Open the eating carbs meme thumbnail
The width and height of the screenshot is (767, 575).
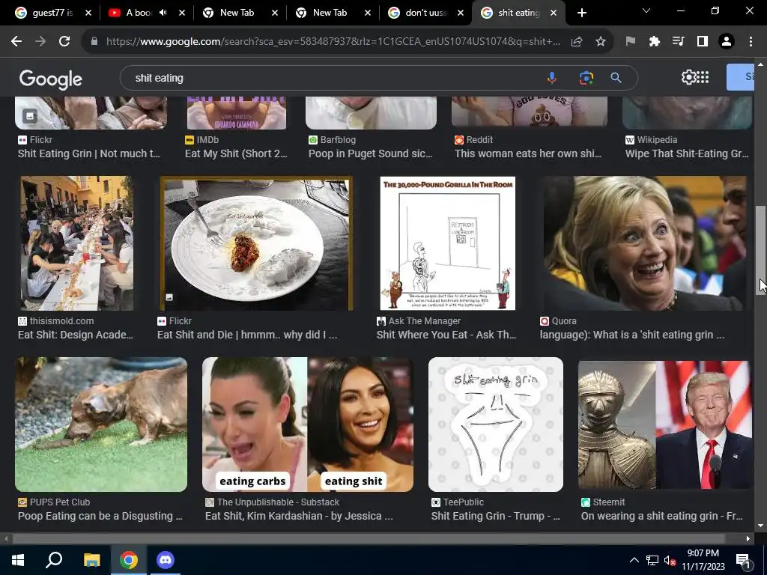click(x=308, y=425)
